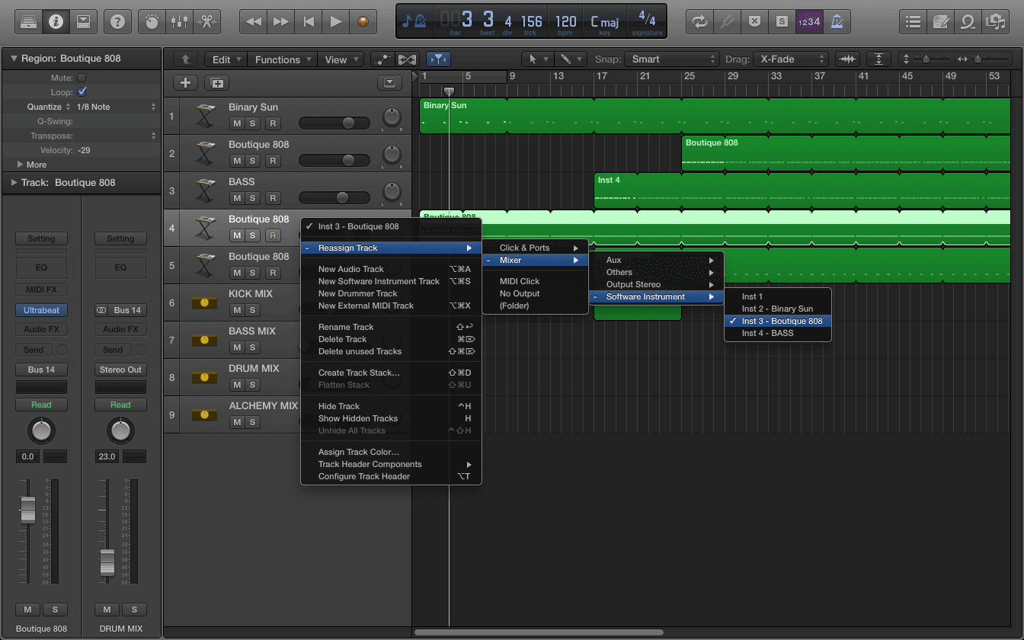This screenshot has width=1024, height=640.
Task: Open the List Editors panel
Action: [x=913, y=21]
